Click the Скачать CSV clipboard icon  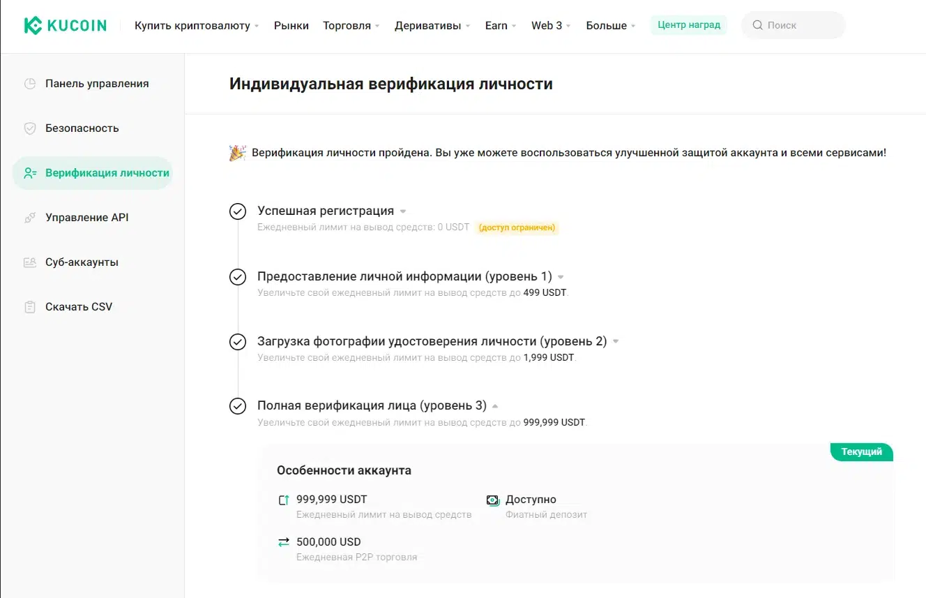pos(30,307)
